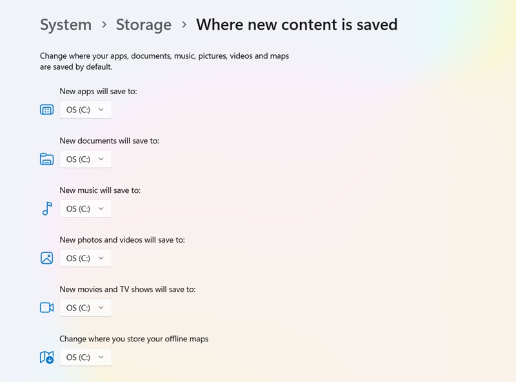Click the "New apps will save to:" label
The width and height of the screenshot is (516, 382).
(x=97, y=91)
